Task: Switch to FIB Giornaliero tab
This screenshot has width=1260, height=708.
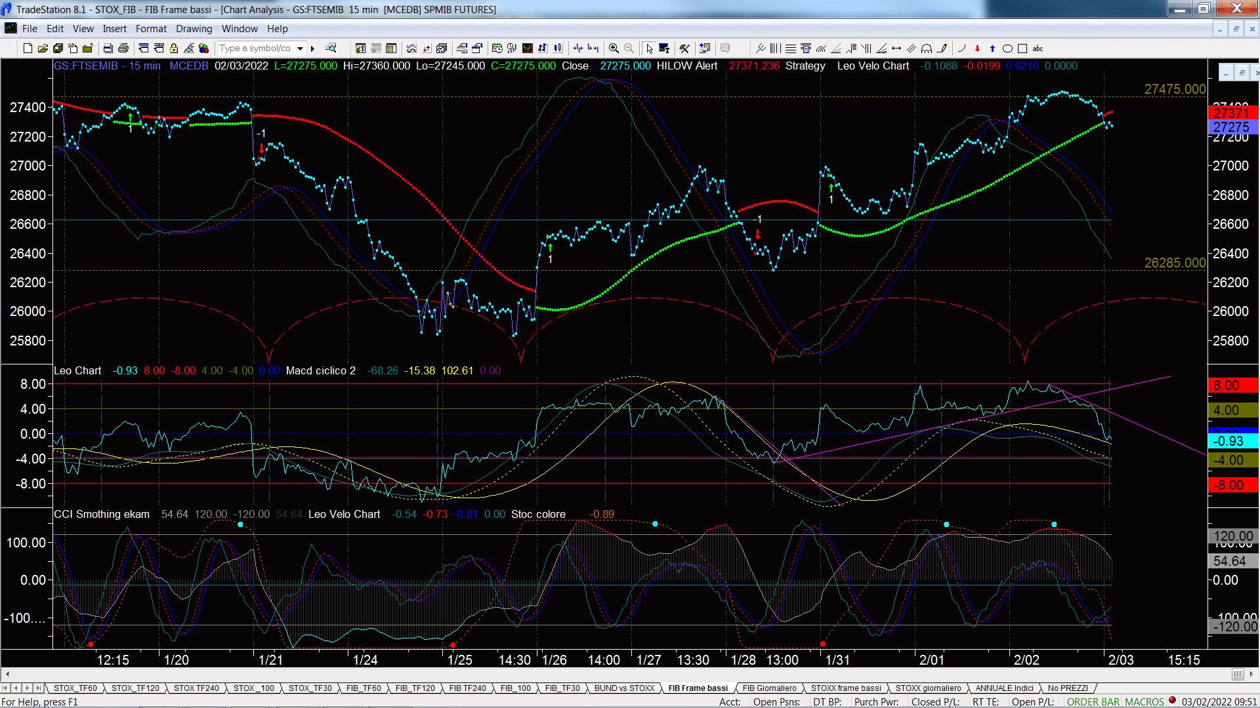Action: click(x=769, y=688)
